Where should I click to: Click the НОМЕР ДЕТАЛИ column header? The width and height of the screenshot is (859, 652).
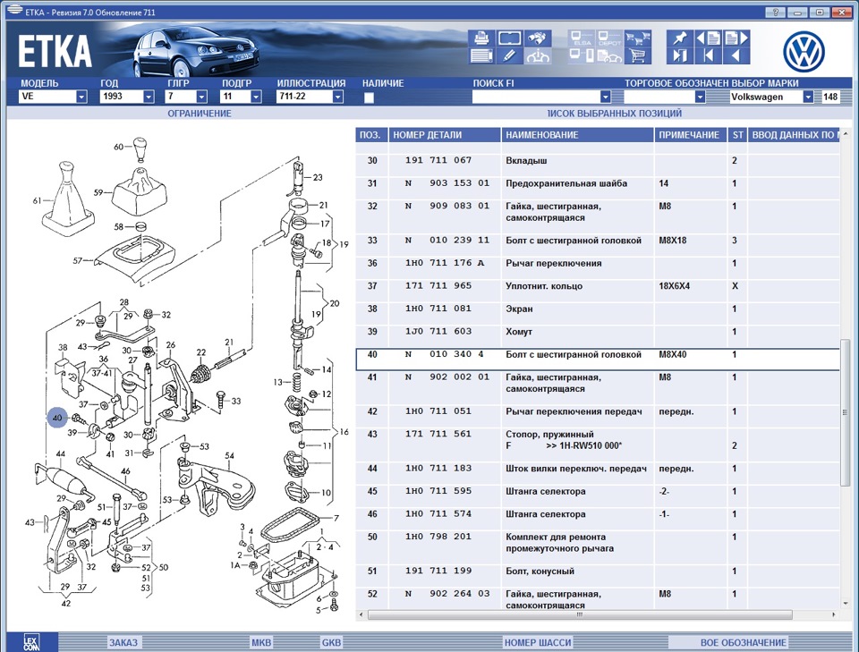(445, 135)
